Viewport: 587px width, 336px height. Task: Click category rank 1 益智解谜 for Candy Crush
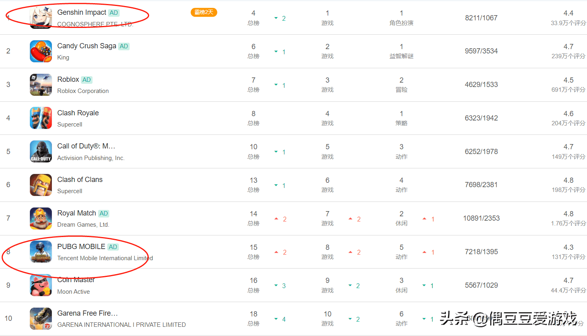[402, 51]
